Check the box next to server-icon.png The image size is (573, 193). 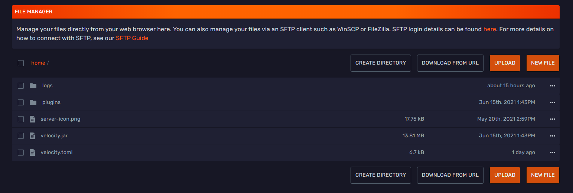21,119
